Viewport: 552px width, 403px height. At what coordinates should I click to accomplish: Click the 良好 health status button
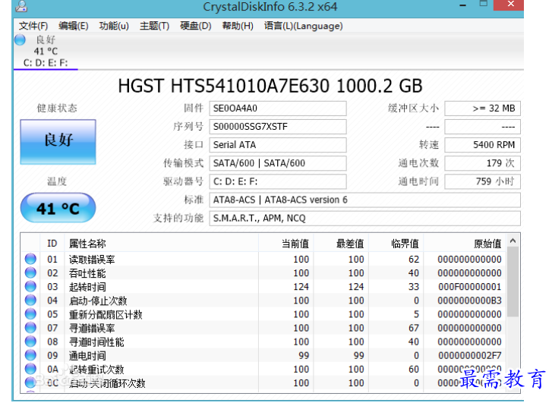(58, 142)
